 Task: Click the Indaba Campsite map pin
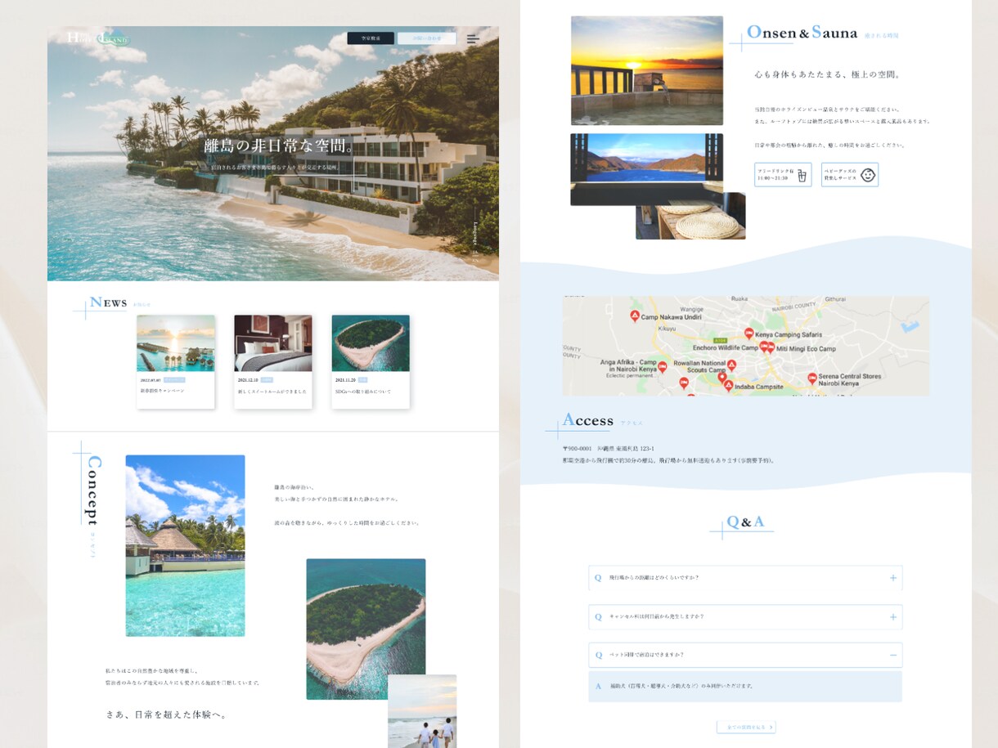tap(728, 385)
